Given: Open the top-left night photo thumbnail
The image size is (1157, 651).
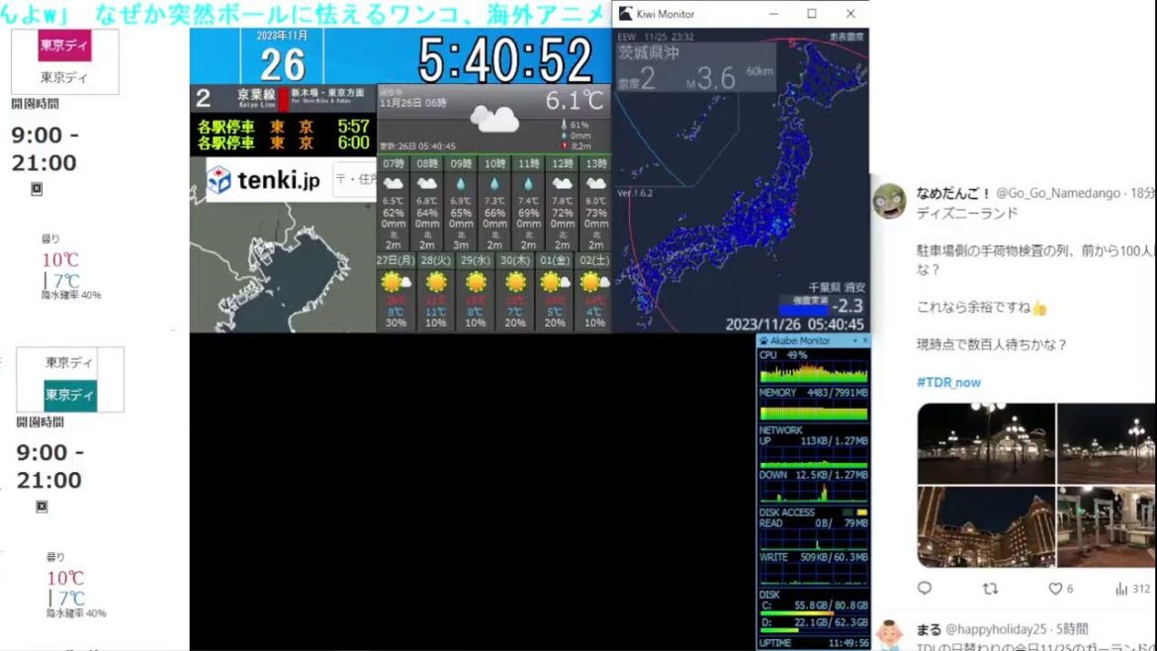Looking at the screenshot, I should point(985,442).
